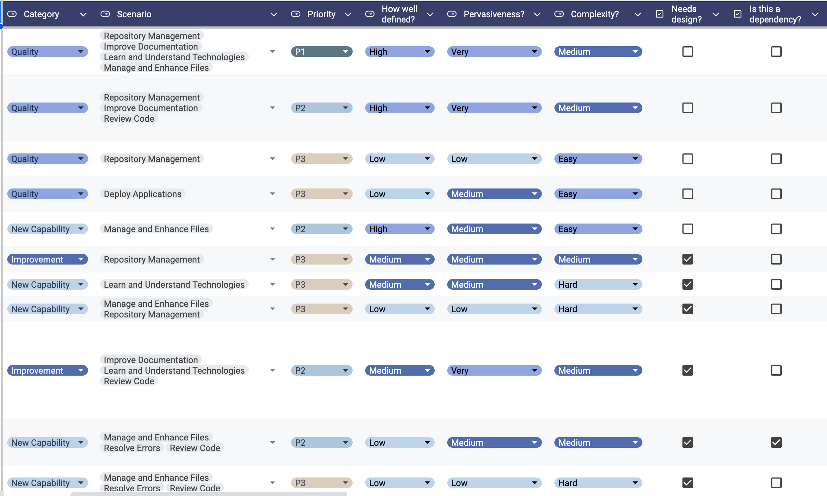Open the Category column header menu chevron
827x496 pixels.
[83, 14]
